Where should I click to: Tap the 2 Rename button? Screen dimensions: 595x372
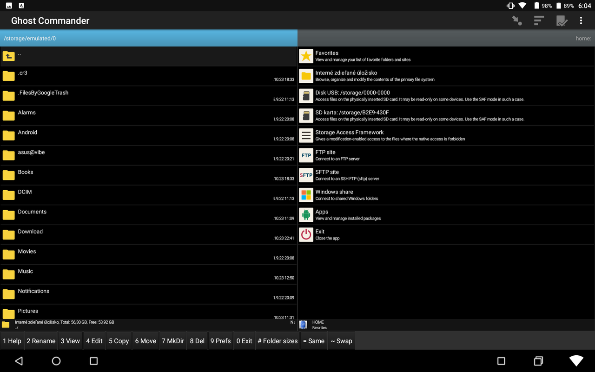[x=41, y=341]
